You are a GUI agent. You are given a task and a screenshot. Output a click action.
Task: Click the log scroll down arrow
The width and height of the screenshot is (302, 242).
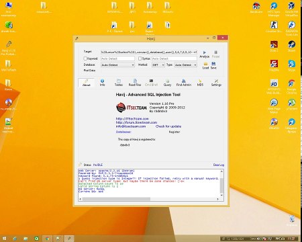tap(221, 195)
